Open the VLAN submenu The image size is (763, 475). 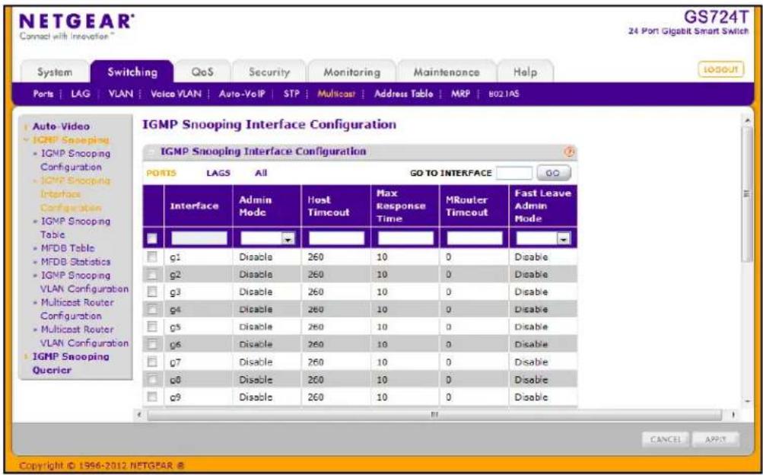(x=121, y=94)
